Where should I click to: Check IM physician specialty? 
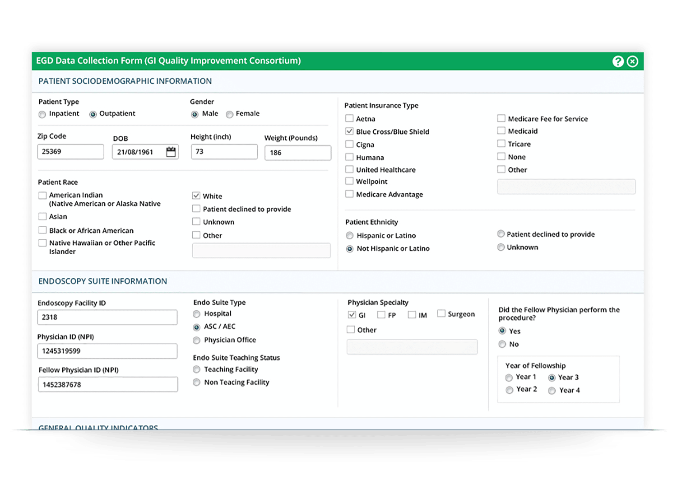412,315
